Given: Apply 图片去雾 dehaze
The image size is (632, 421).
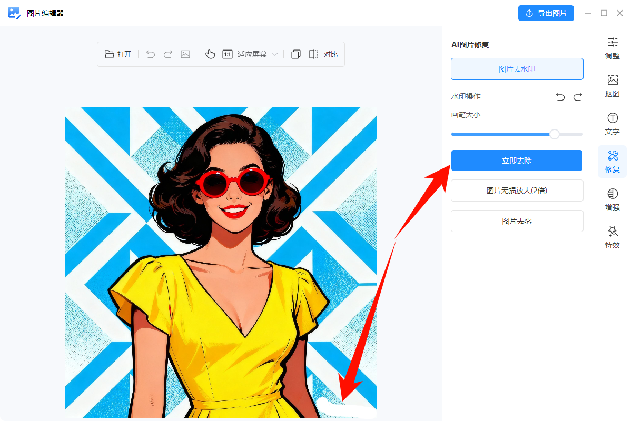Looking at the screenshot, I should coord(517,221).
